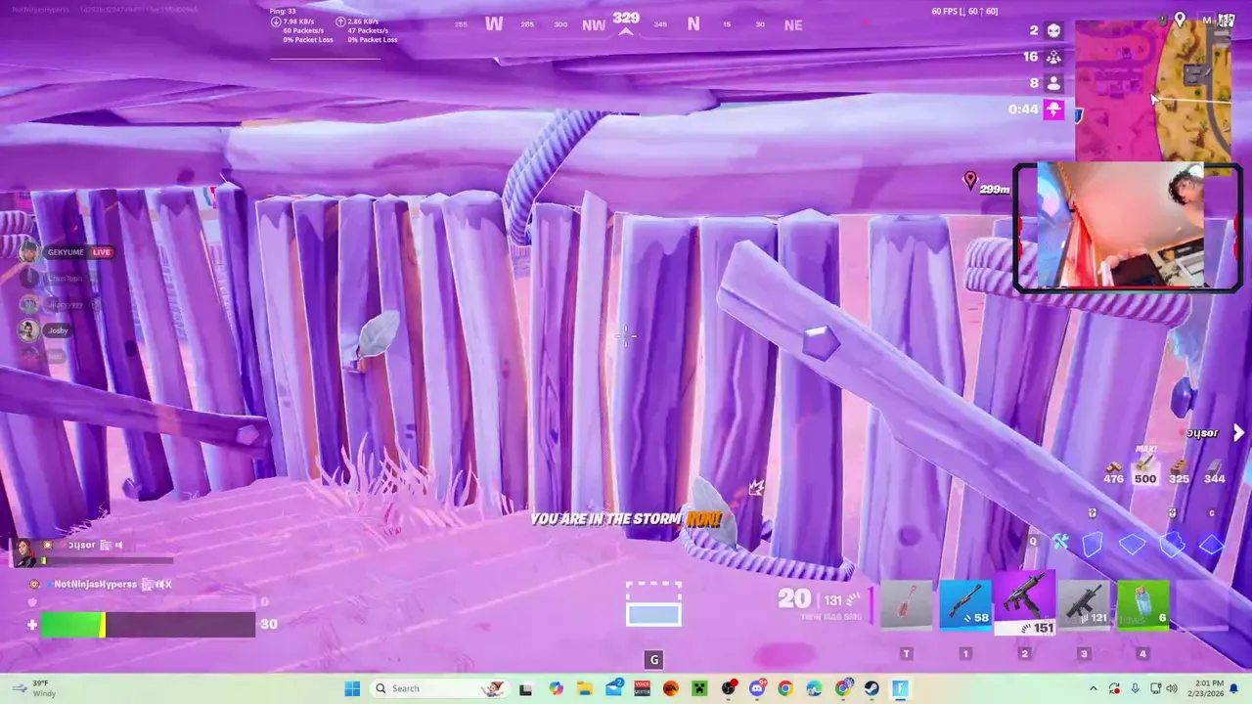The height and width of the screenshot is (704, 1252).
Task: Click the wall build piece icon
Action: (1093, 544)
